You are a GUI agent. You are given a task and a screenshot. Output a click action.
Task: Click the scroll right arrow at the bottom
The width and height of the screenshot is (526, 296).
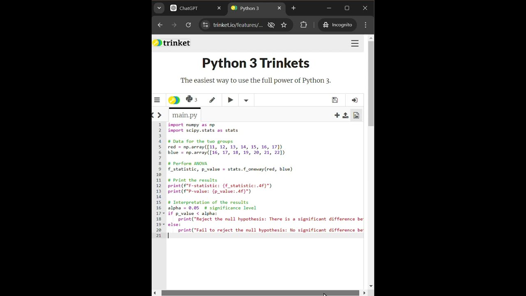coord(364,293)
